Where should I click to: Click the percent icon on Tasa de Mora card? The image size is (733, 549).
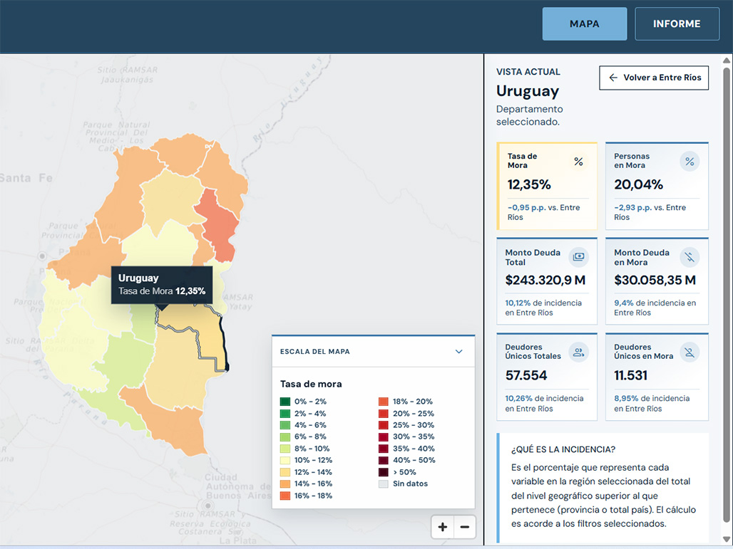coord(578,162)
